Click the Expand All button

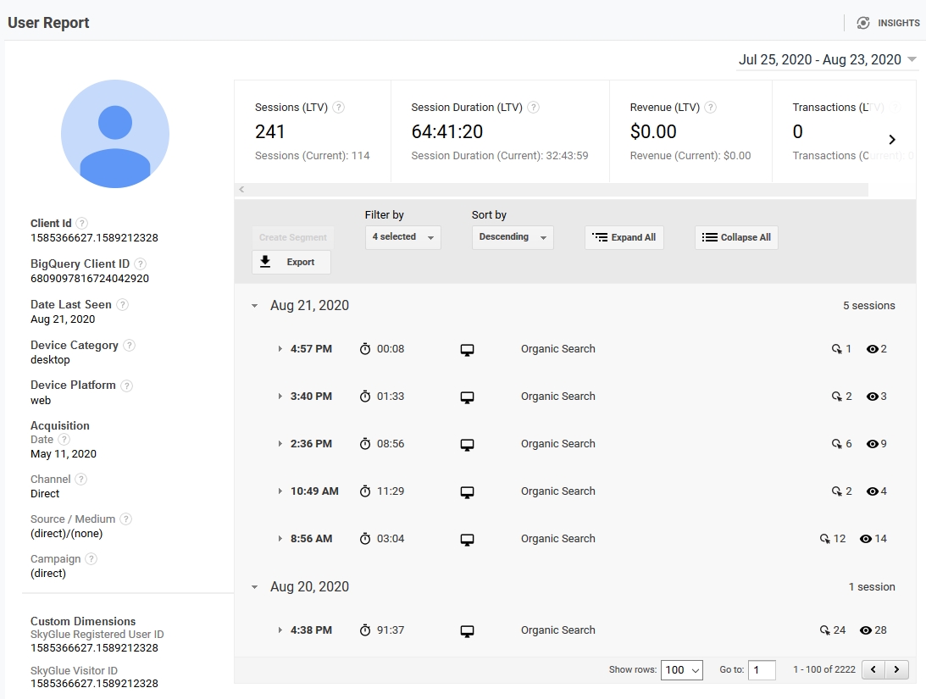point(624,237)
